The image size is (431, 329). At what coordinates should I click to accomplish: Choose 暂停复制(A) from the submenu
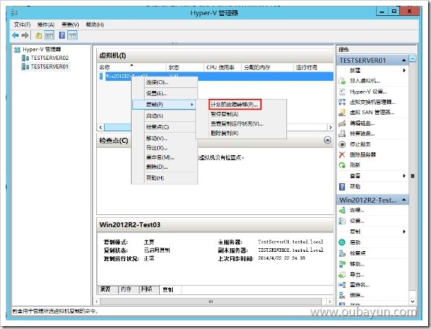pyautogui.click(x=241, y=114)
